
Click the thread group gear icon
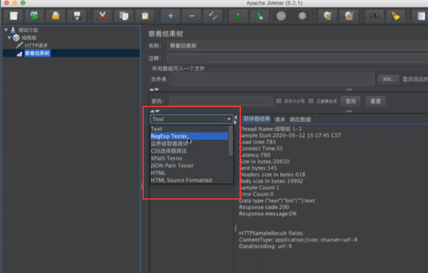point(16,38)
